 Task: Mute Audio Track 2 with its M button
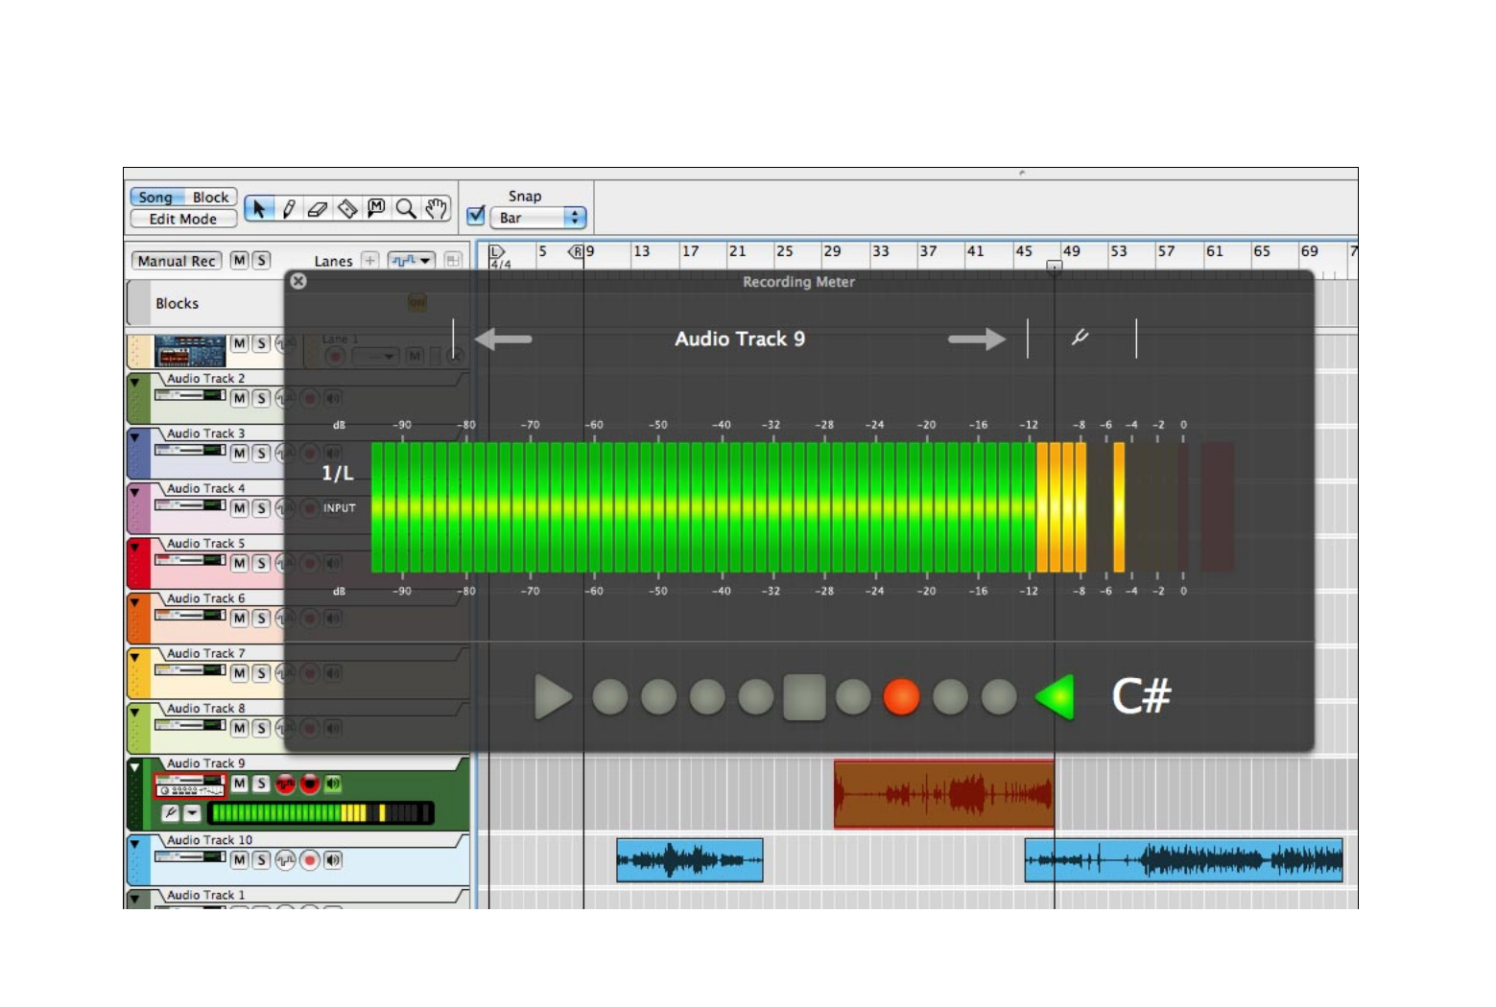240,399
